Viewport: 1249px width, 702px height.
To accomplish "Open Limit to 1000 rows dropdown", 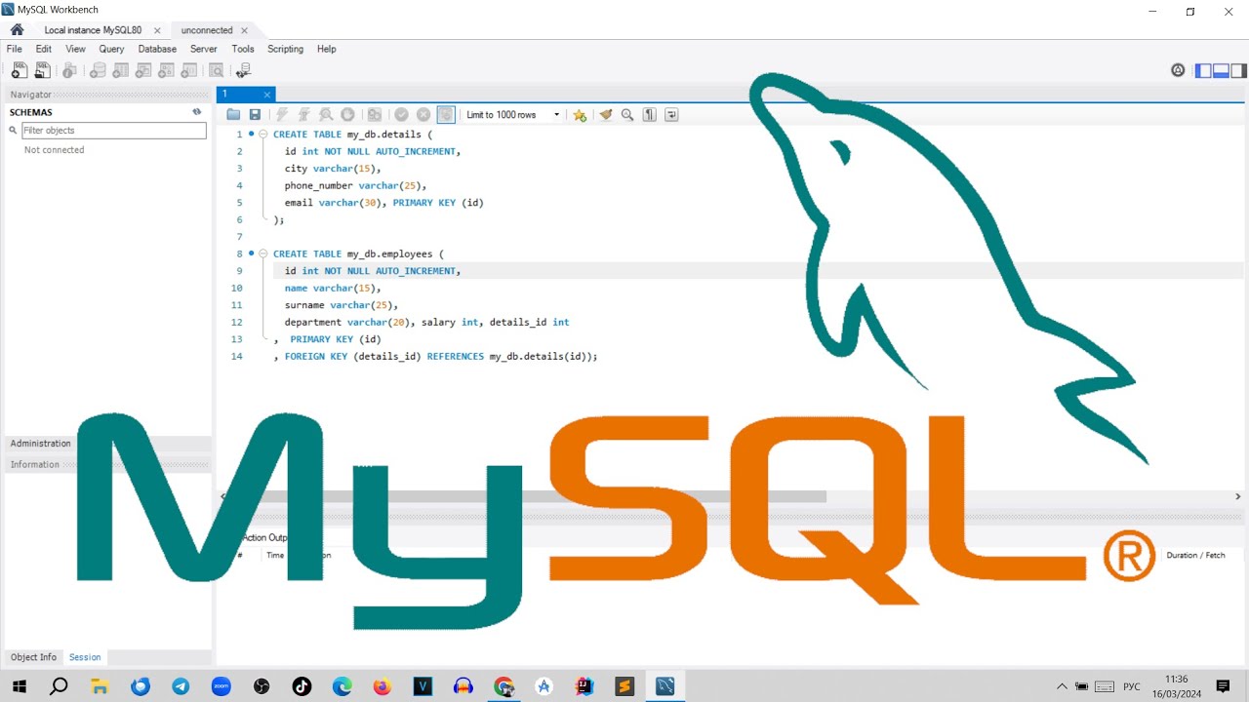I will [513, 115].
